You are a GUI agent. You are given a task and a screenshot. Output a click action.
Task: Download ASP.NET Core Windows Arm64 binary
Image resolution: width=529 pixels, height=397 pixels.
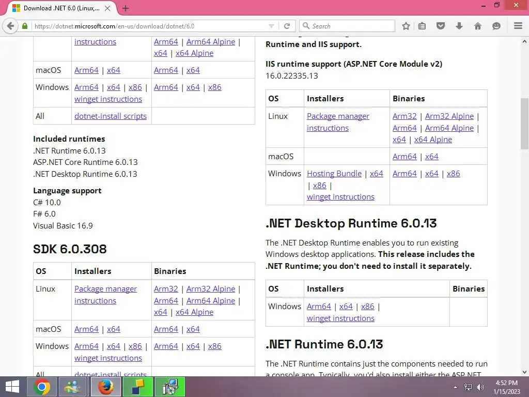[404, 174]
